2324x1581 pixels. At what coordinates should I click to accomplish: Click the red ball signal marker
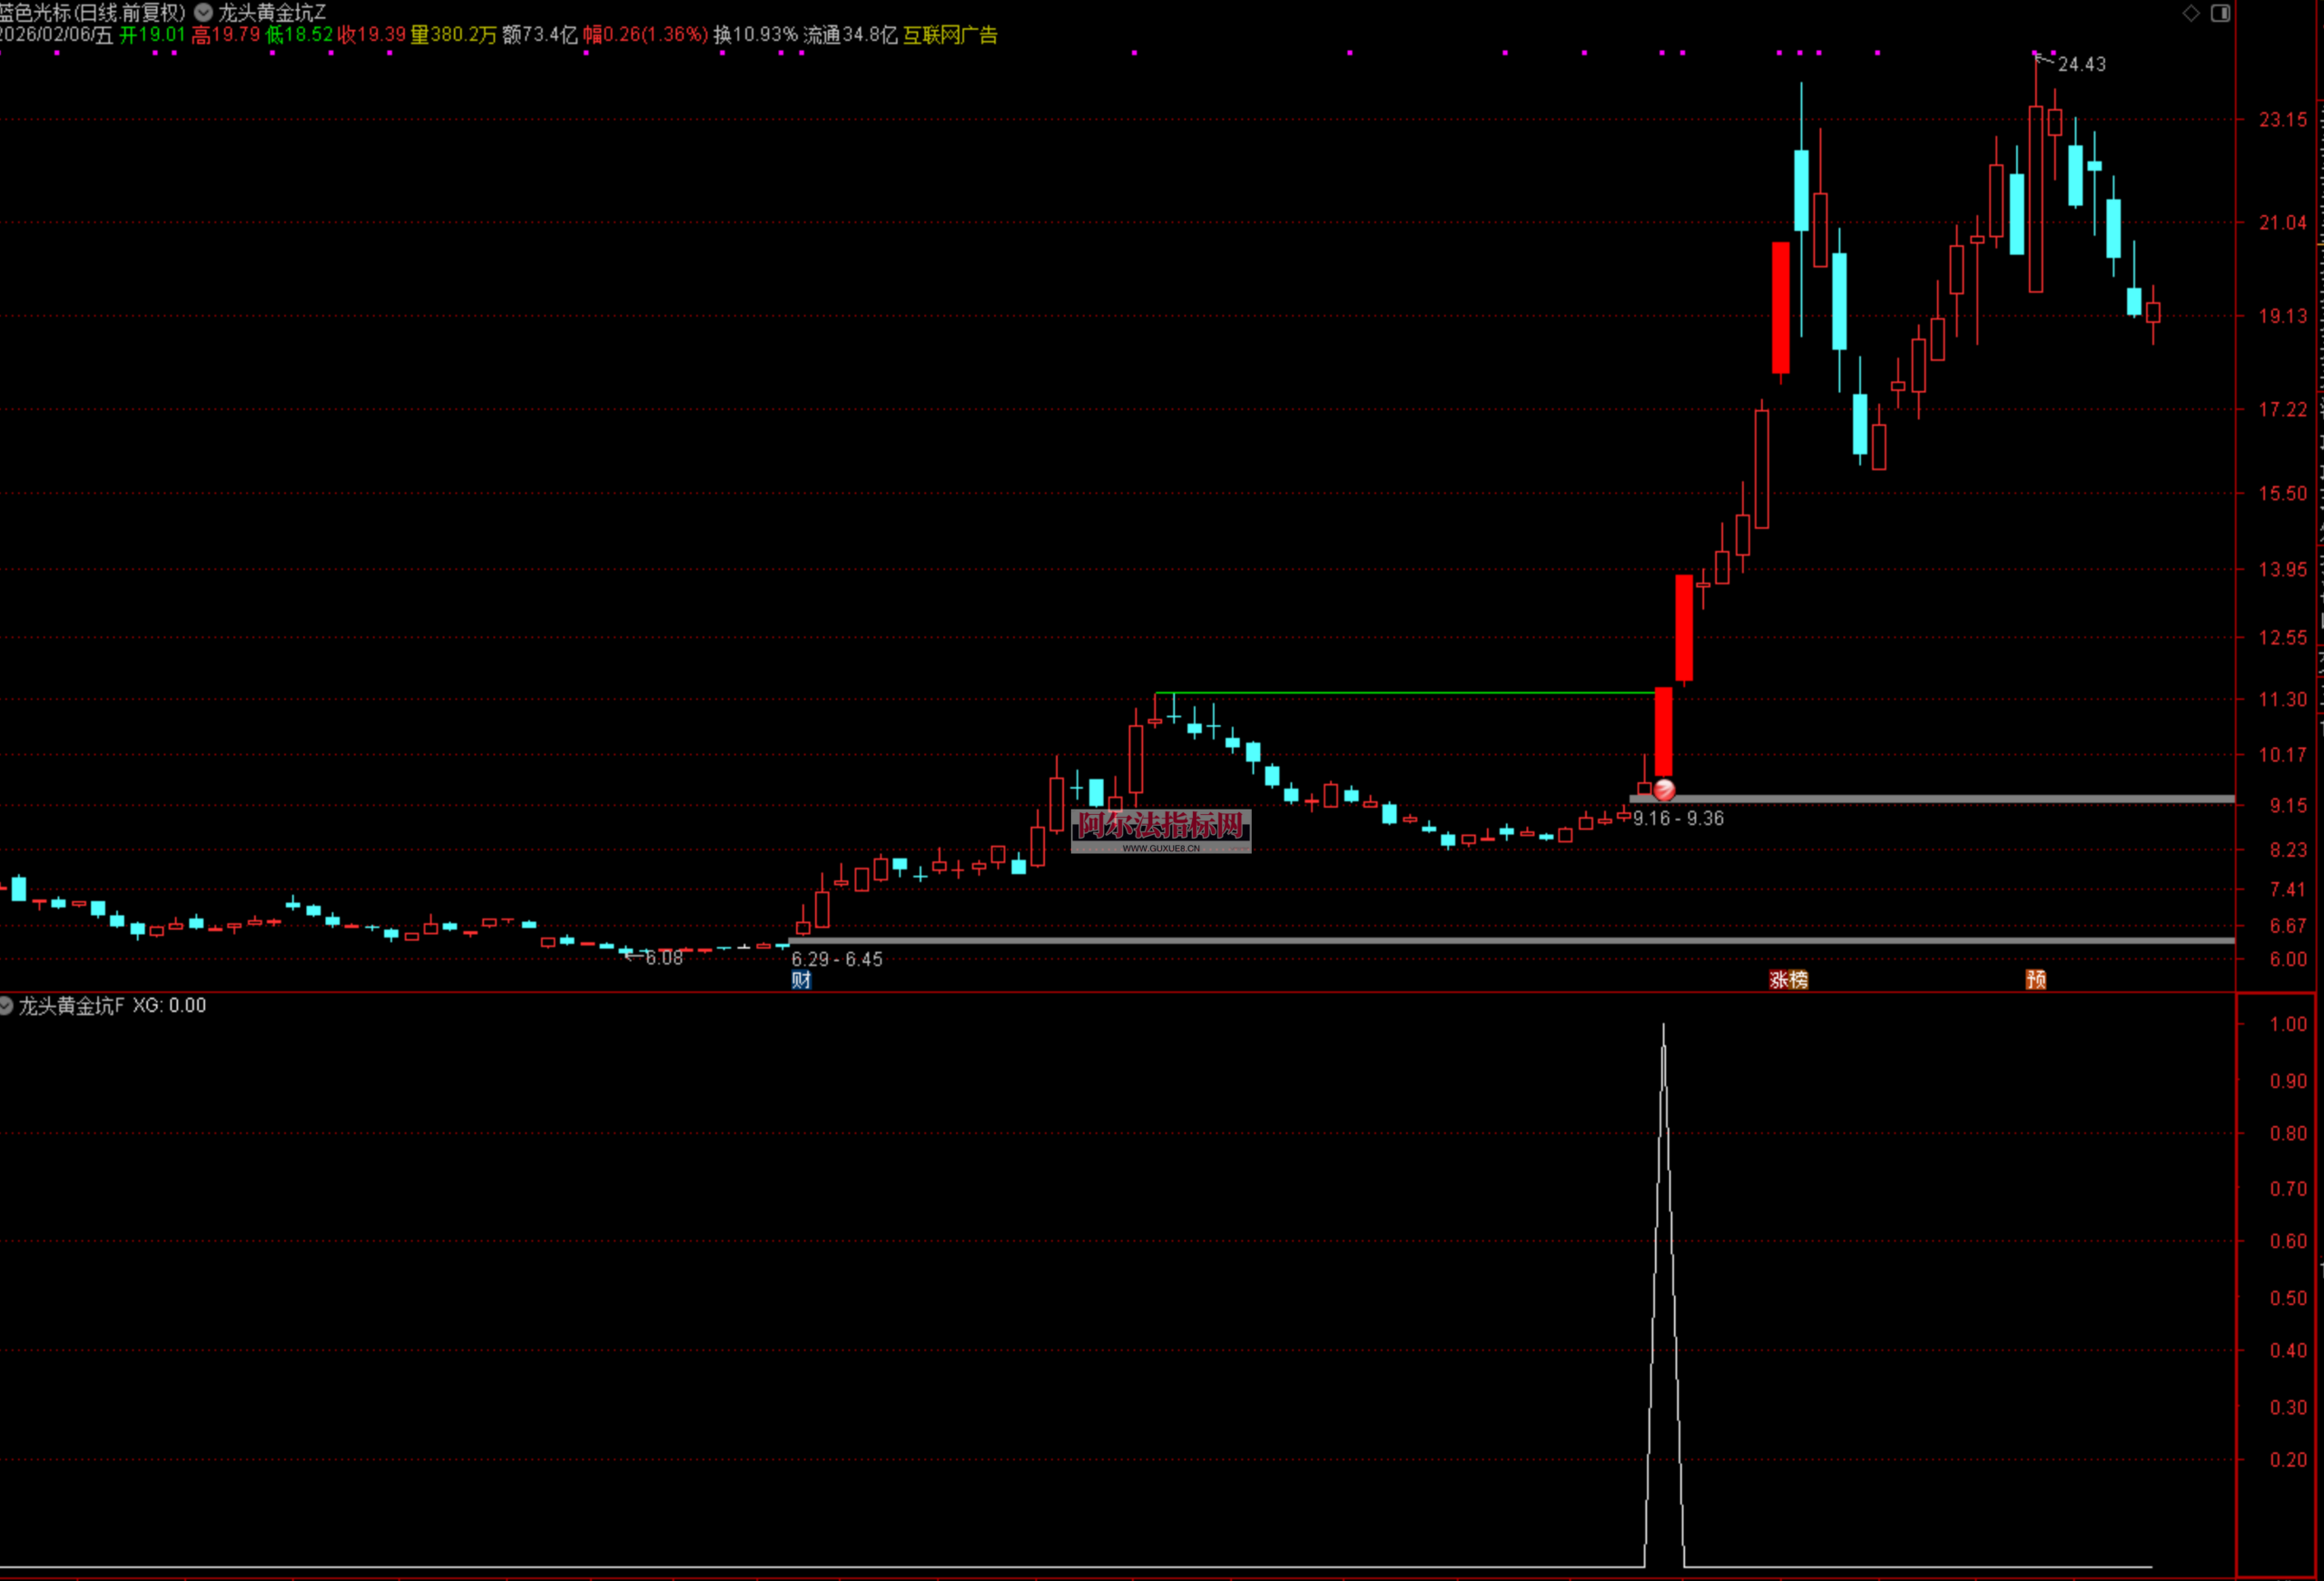(x=1664, y=790)
